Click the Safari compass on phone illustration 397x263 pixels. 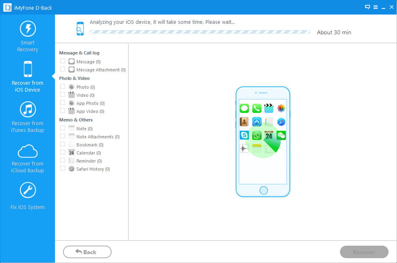[x=281, y=122]
